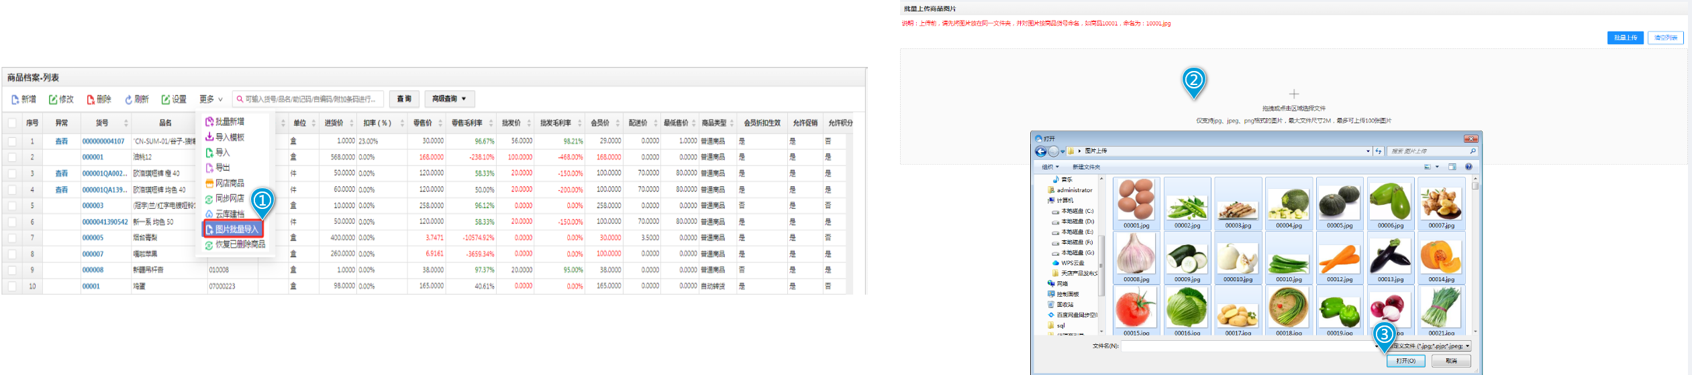Select 导入 from the 更多 dropdown menu
The height and width of the screenshot is (375, 1692).
click(217, 153)
